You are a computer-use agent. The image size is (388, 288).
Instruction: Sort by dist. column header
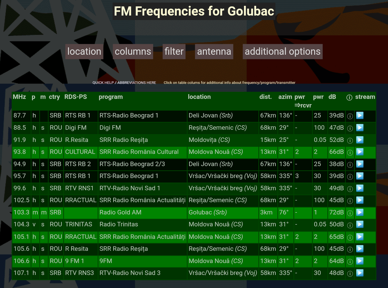266,97
